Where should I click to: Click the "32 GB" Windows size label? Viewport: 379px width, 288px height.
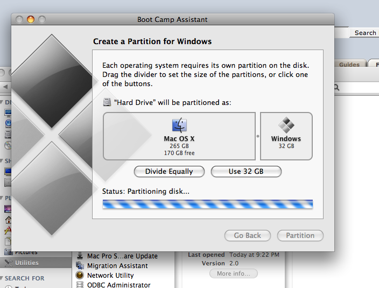[x=286, y=146]
